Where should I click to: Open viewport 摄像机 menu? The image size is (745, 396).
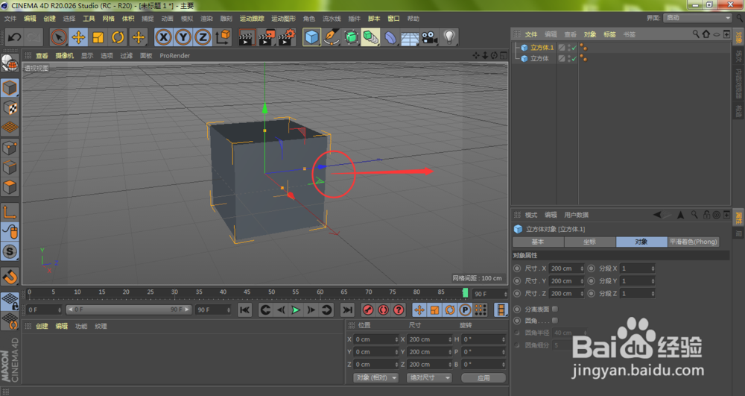pyautogui.click(x=65, y=56)
